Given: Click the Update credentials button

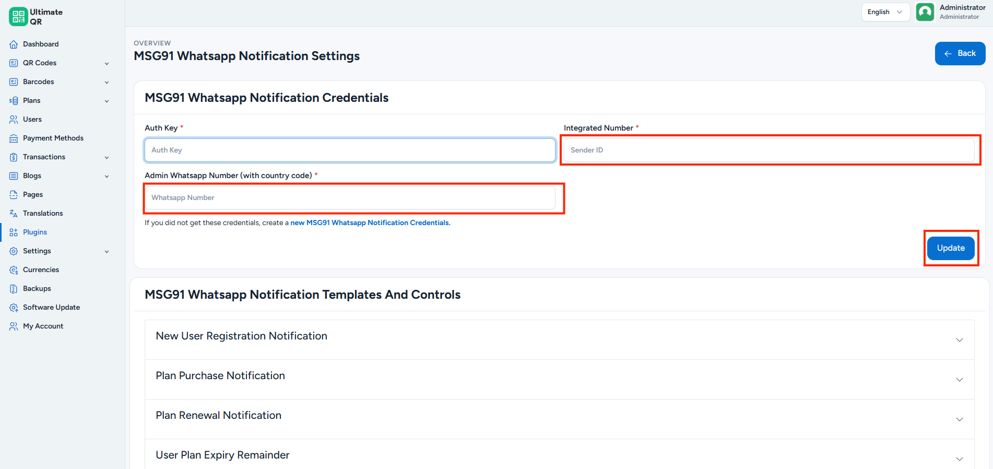Looking at the screenshot, I should 951,248.
